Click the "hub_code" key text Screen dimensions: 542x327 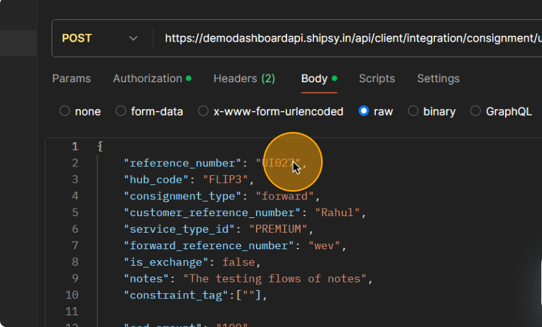(x=155, y=180)
